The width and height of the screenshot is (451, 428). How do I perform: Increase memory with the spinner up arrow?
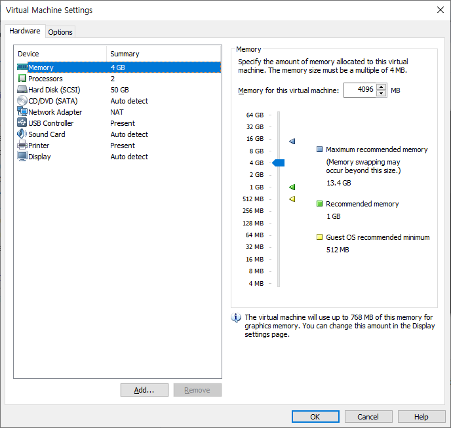pyautogui.click(x=381, y=87)
